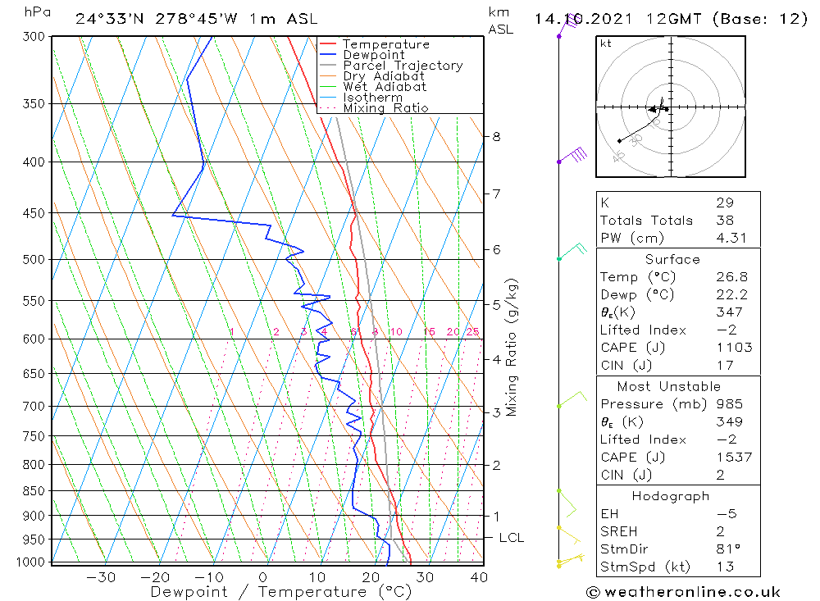Click the yellow wind barb near 1000 hPa
Viewport: 820px width, 601px height.
pyautogui.click(x=571, y=560)
